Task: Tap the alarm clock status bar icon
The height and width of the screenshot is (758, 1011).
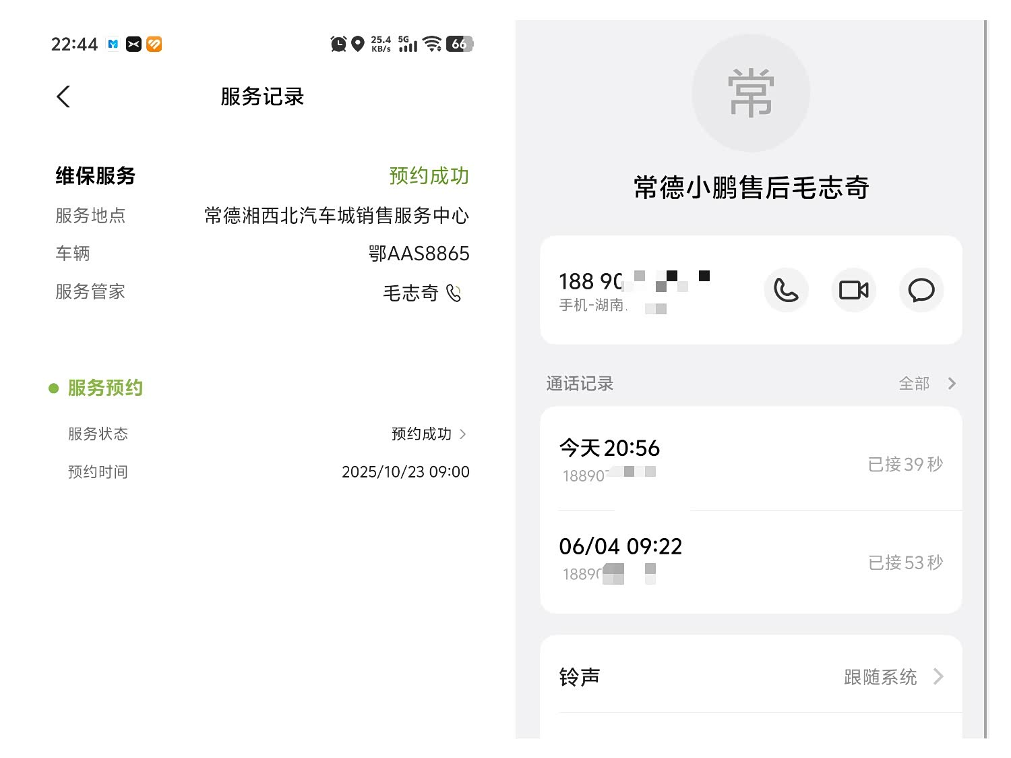Action: 338,44
